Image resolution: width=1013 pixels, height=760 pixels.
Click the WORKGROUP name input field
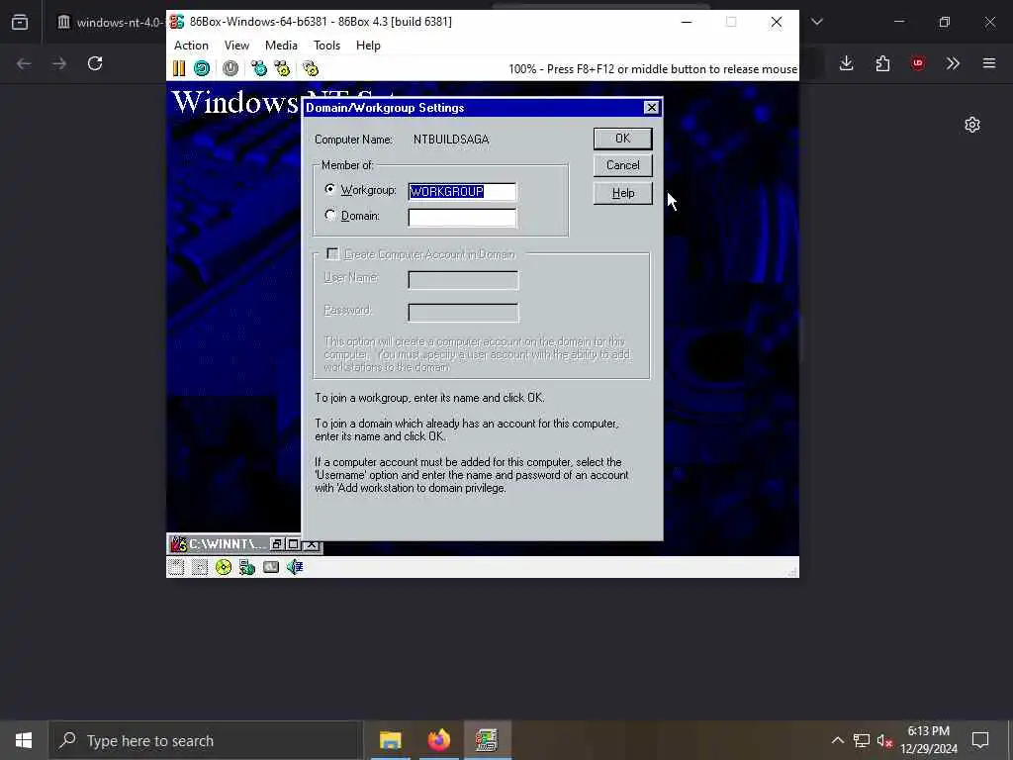pyautogui.click(x=463, y=191)
